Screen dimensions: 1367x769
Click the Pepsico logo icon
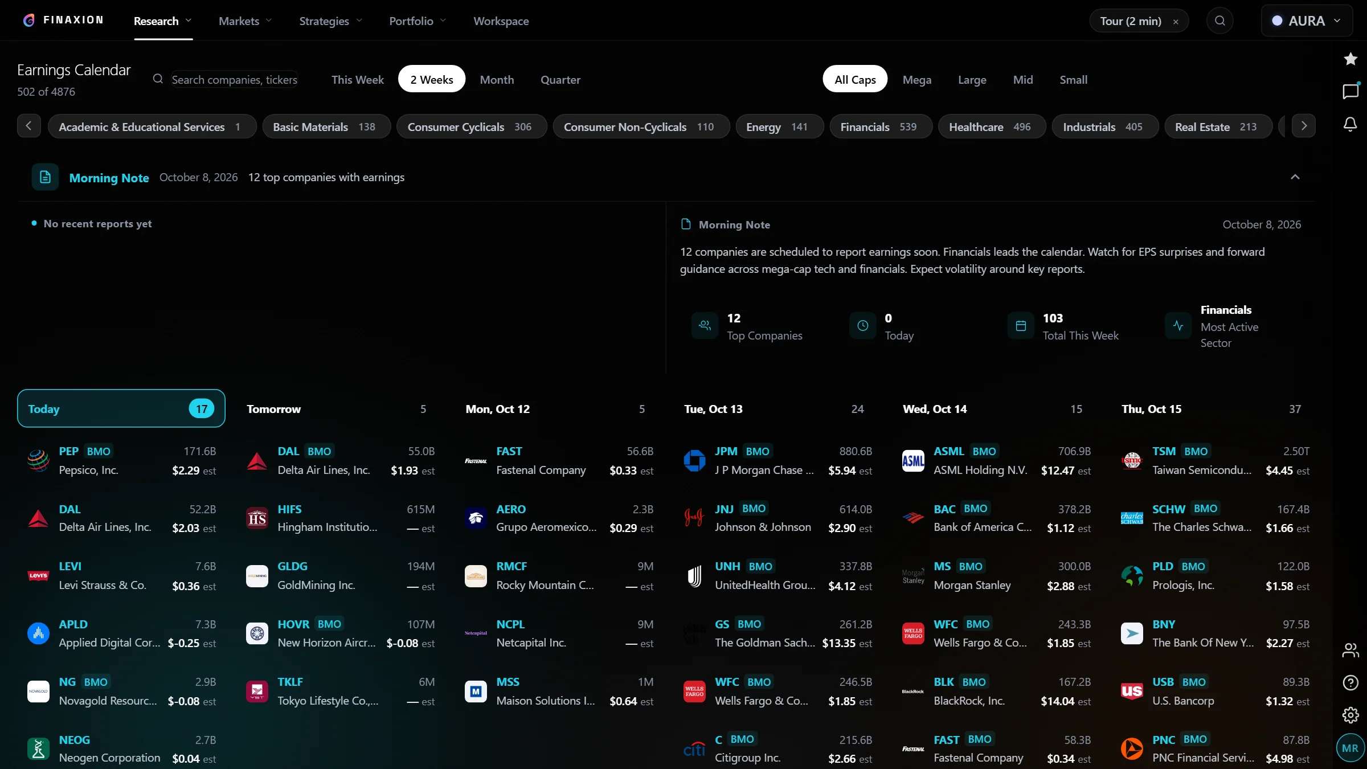(x=38, y=460)
